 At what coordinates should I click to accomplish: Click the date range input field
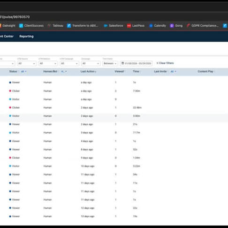(137, 63)
